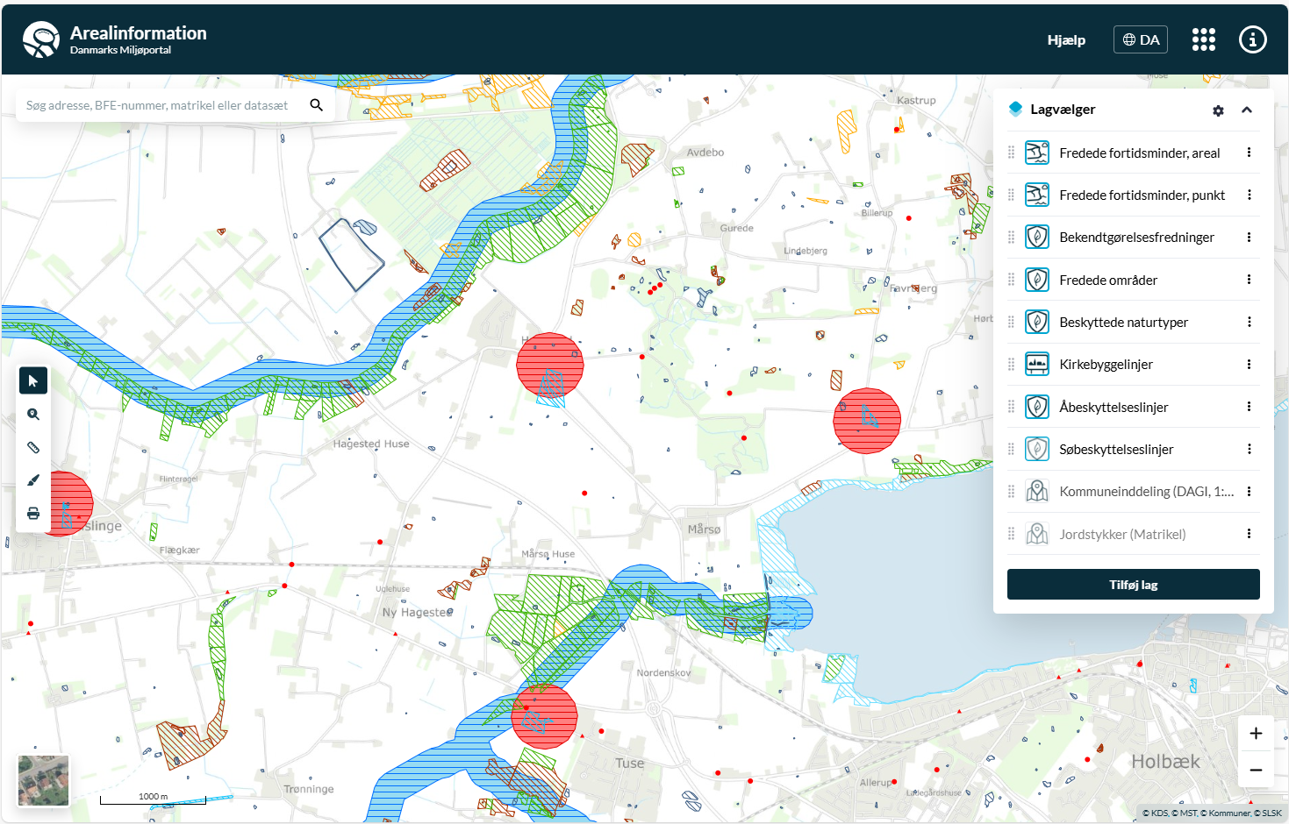Screen dimensions: 1289x824
Task: Grab drag handle of Søbeskyttelseslinjer row
Action: click(1011, 449)
